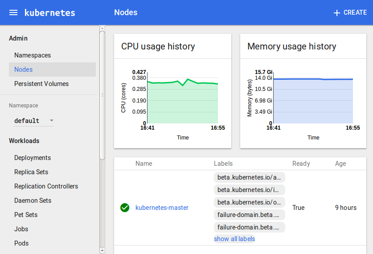Viewport: 373px width, 254px height.
Task: Open the hamburger navigation menu
Action: (13, 12)
